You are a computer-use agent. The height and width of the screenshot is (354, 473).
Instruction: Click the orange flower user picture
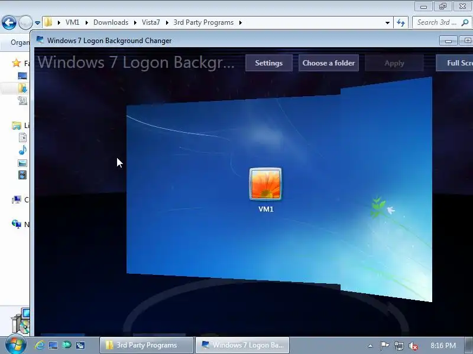(265, 184)
